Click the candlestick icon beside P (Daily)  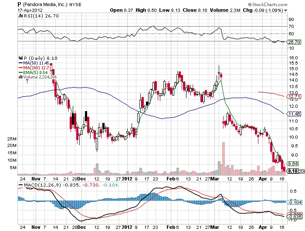click(20, 58)
